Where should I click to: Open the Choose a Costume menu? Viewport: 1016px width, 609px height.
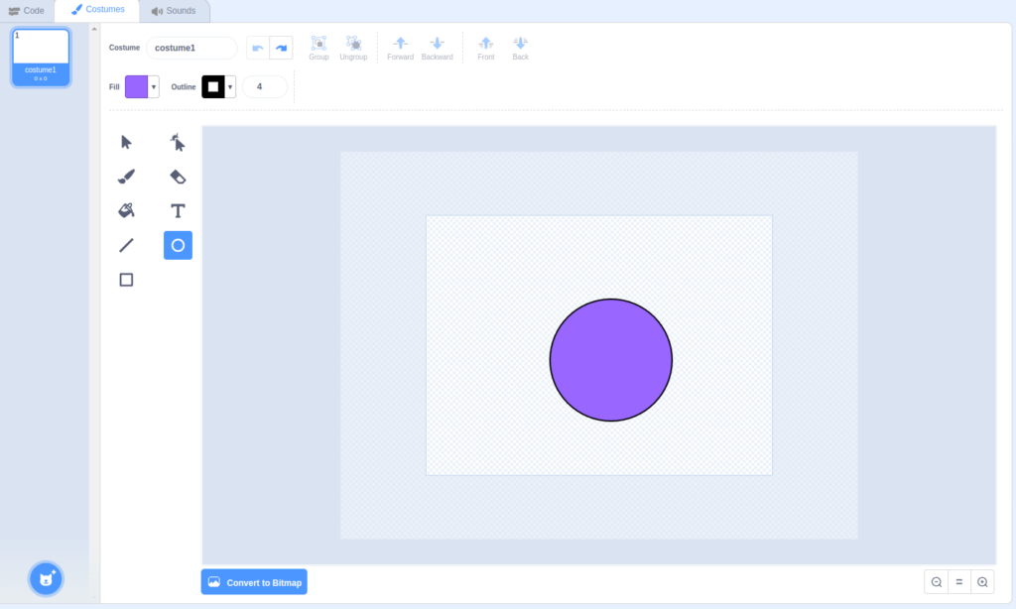click(46, 577)
